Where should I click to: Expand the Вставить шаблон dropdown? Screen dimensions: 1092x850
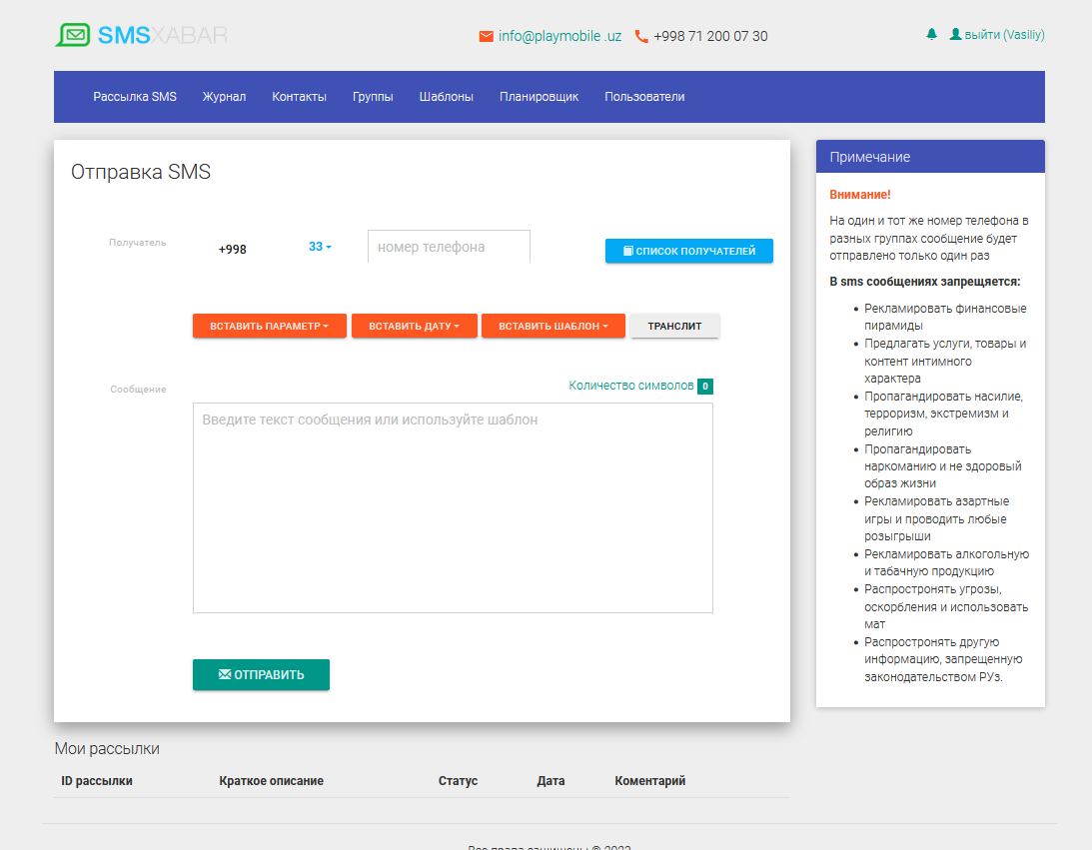tap(552, 327)
